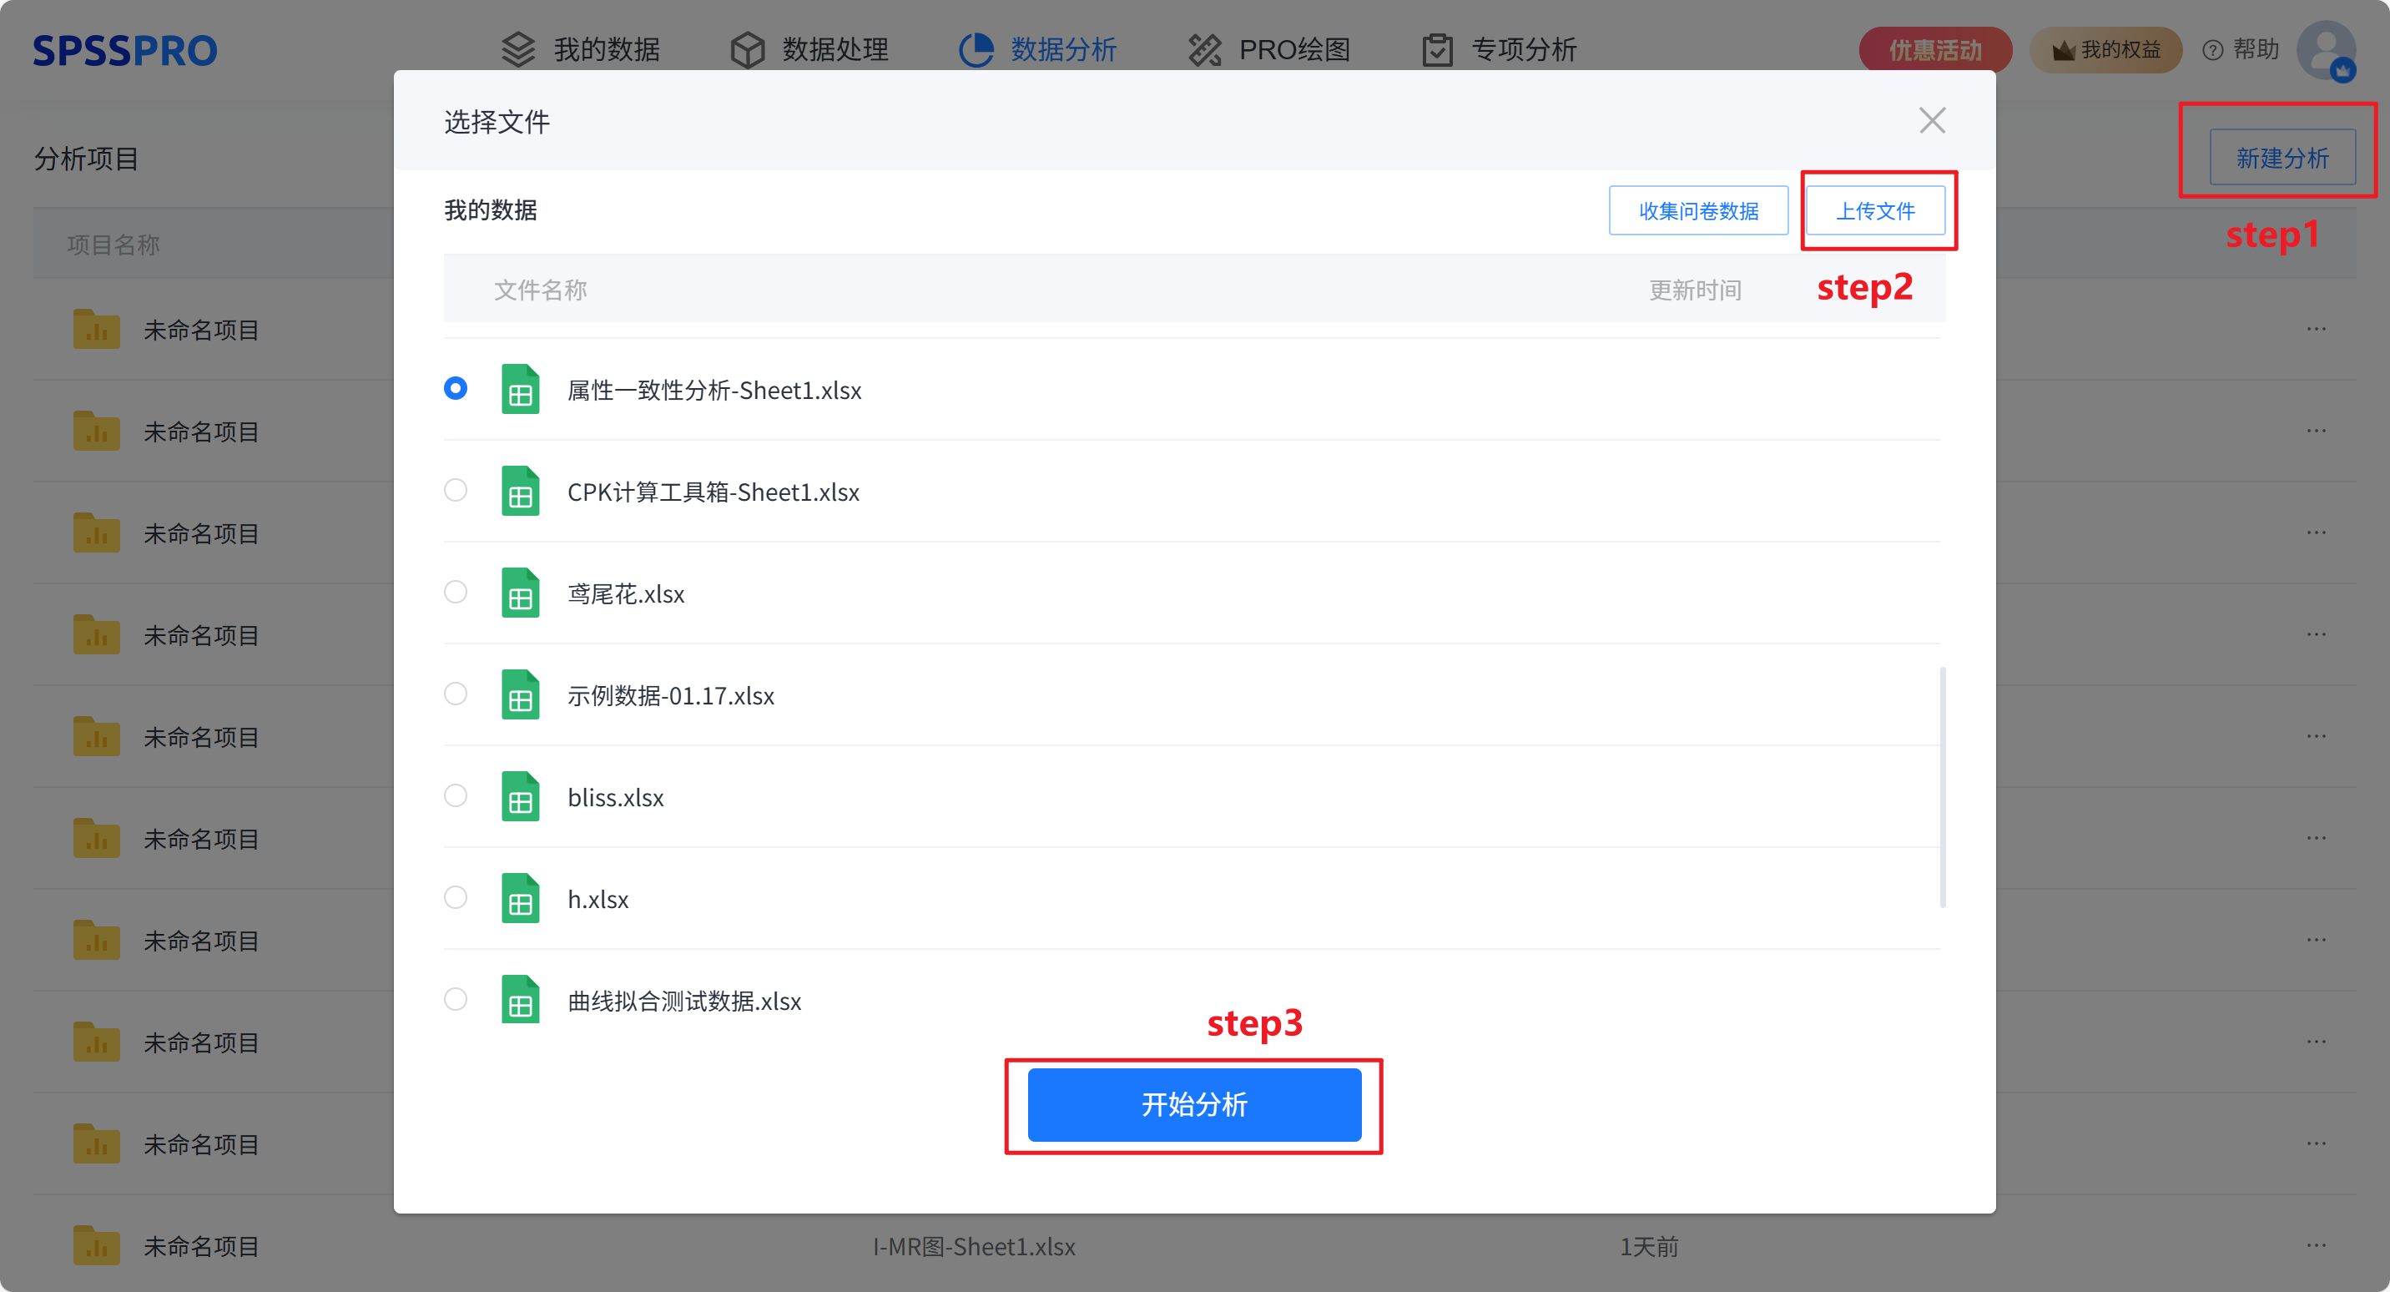This screenshot has width=2390, height=1292.
Task: Click file name 鸢尾花.xlsx
Action: (x=626, y=594)
